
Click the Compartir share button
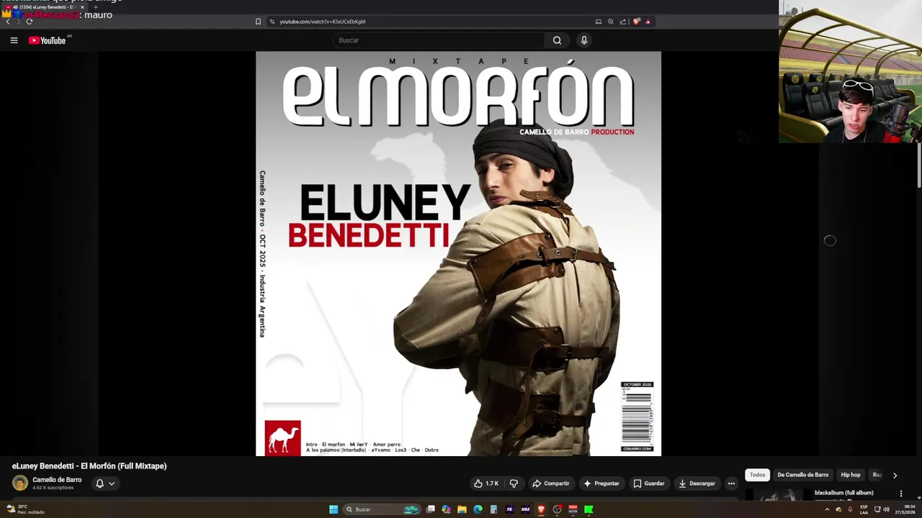pos(550,483)
